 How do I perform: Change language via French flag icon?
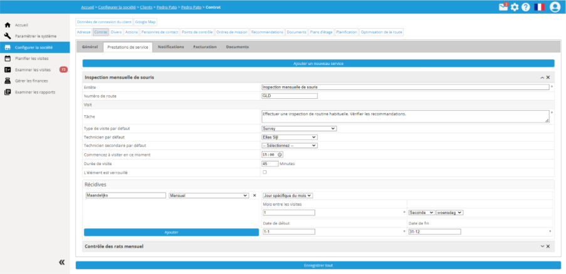point(539,8)
